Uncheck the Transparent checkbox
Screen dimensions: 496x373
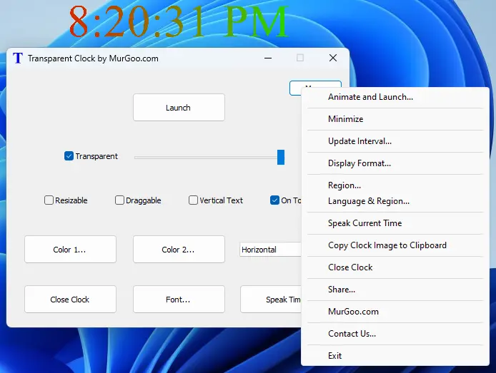[69, 156]
